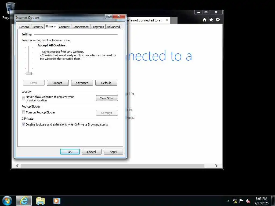
Task: Click the Apply button
Action: 113,152
